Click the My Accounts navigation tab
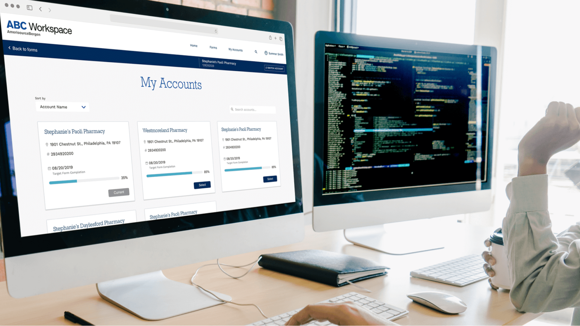Screen dimensions: 580x326 [235, 50]
